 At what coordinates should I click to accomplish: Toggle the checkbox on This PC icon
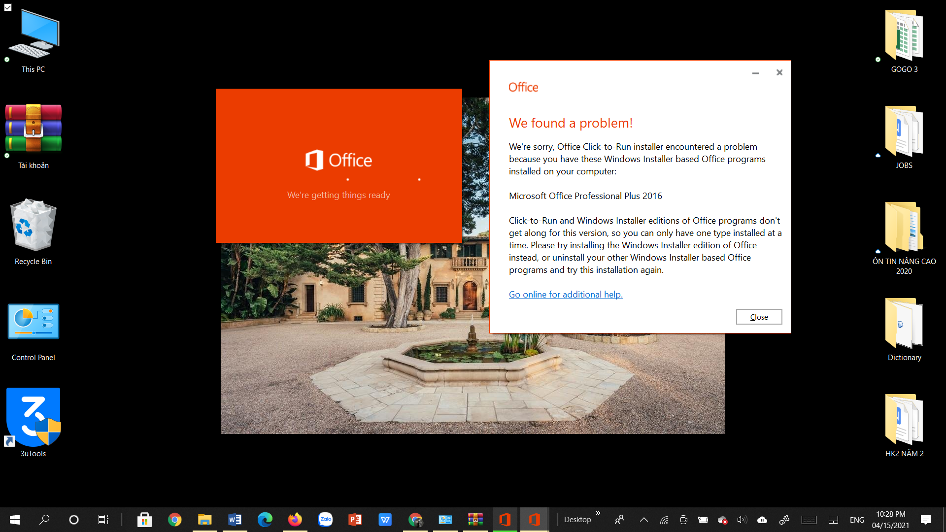pos(8,7)
